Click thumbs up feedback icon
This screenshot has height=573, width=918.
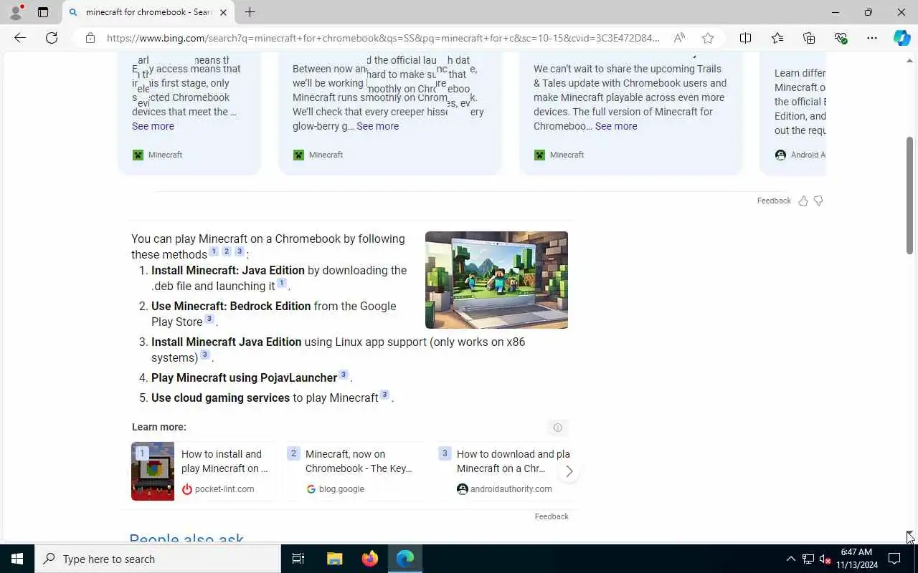[x=803, y=201]
